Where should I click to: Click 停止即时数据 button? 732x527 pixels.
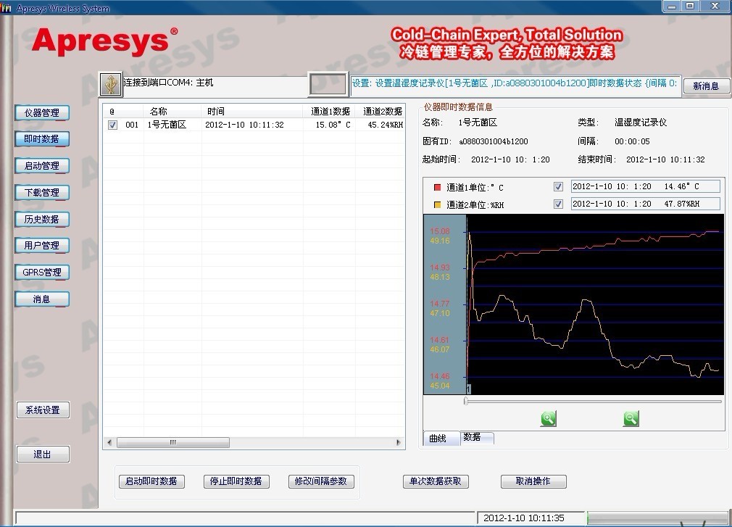tap(236, 481)
